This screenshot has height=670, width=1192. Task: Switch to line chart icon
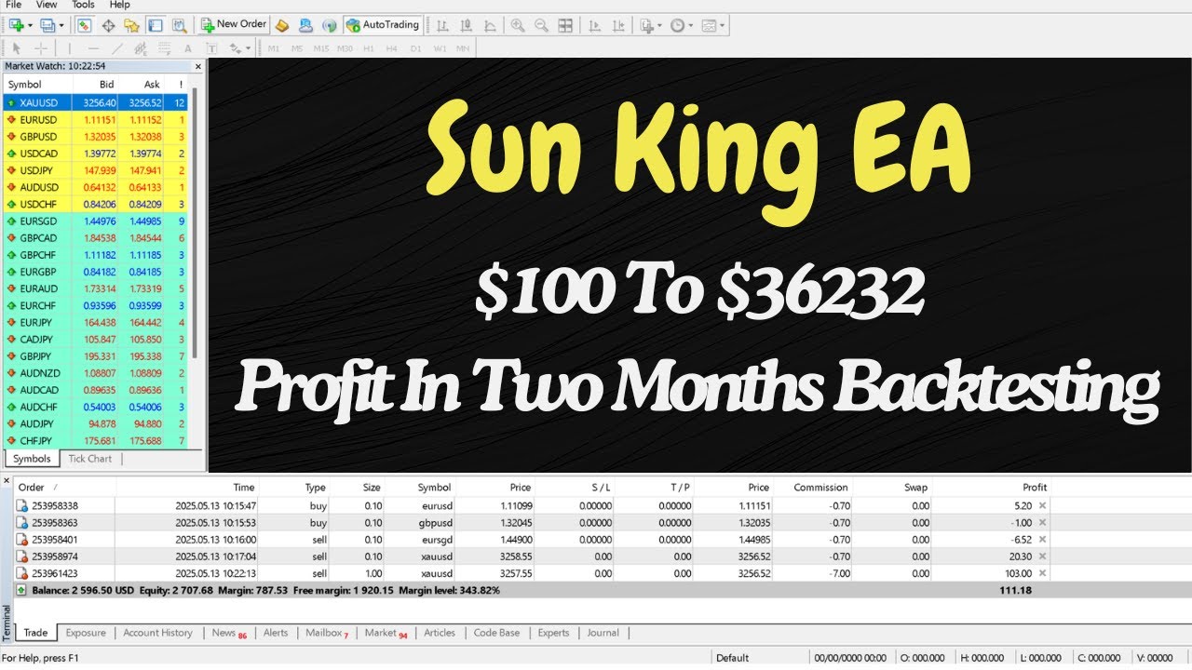(x=488, y=25)
